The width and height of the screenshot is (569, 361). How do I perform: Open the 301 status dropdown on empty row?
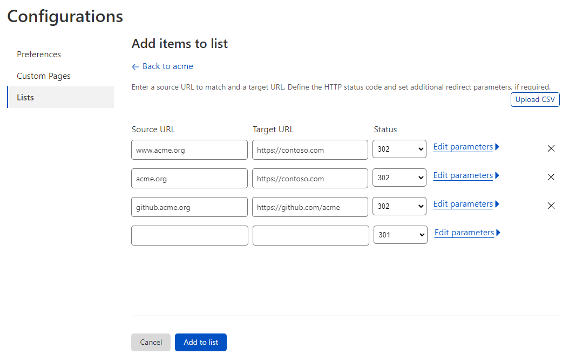coord(401,234)
